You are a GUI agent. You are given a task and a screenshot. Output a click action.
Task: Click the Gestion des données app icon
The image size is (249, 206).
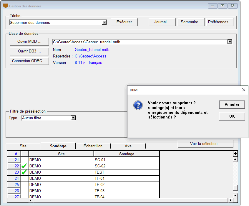click(6, 6)
